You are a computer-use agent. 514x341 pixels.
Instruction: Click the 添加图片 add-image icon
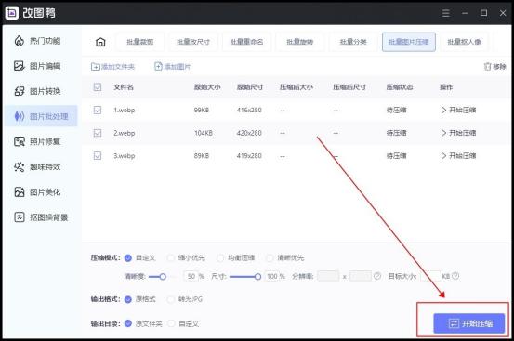coord(158,67)
